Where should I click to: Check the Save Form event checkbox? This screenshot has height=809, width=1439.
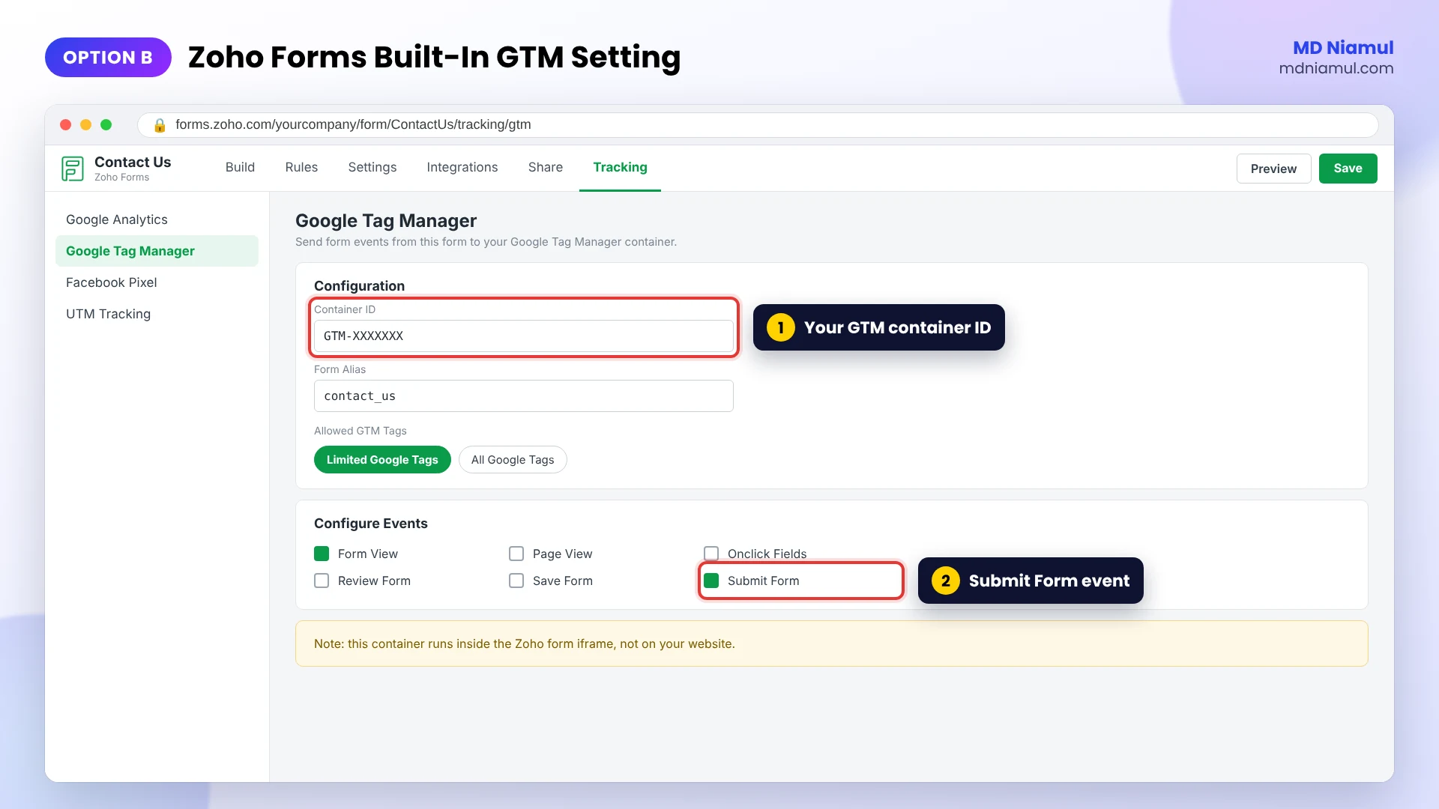point(516,581)
